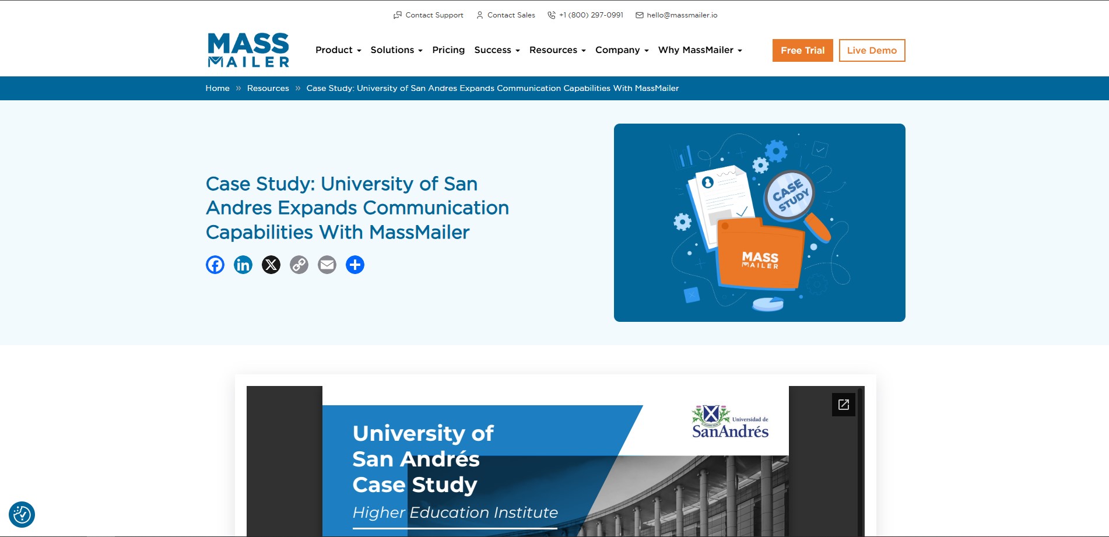Open the cookie consent preferences badge

(x=22, y=515)
